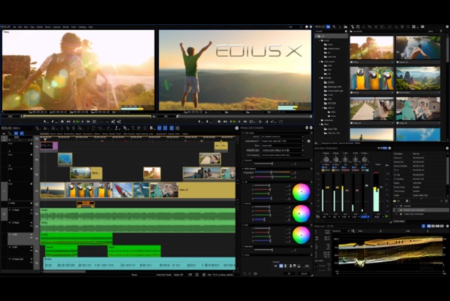This screenshot has width=450, height=301.
Task: Toggle the Layouter effect checkbox
Action: pos(397,206)
